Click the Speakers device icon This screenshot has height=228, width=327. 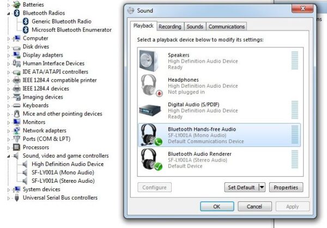[x=149, y=60]
